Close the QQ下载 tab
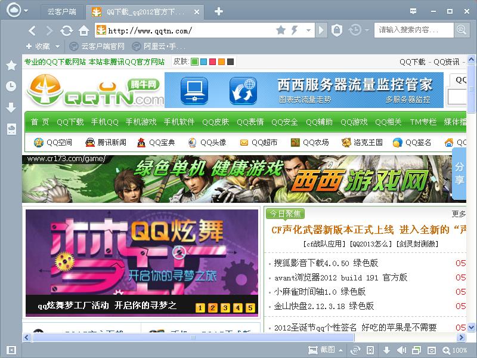This screenshot has height=358, width=477. click(x=197, y=12)
